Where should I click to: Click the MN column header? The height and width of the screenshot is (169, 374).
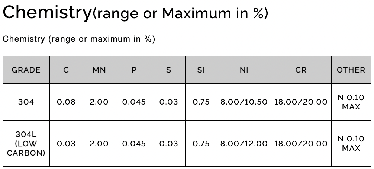pyautogui.click(x=99, y=70)
